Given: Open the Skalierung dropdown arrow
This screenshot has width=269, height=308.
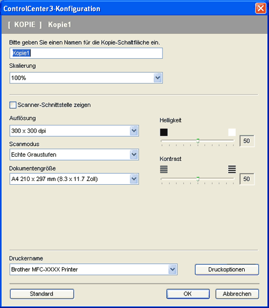Looking at the screenshot, I should (158, 78).
